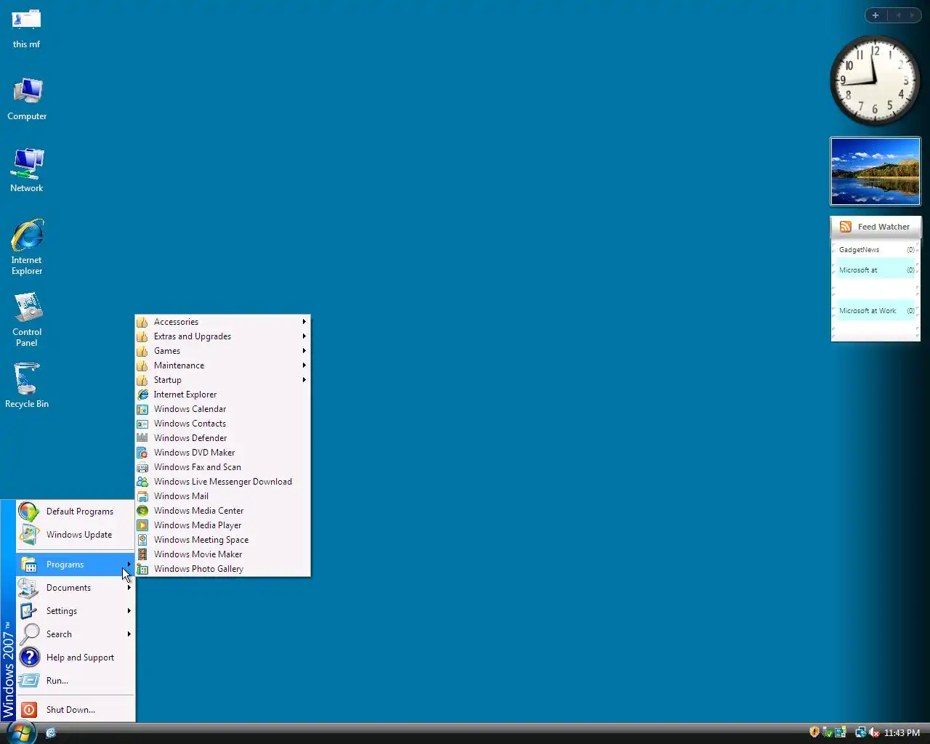
Task: Click the sidebar next gadgets arrow
Action: pyautogui.click(x=913, y=15)
